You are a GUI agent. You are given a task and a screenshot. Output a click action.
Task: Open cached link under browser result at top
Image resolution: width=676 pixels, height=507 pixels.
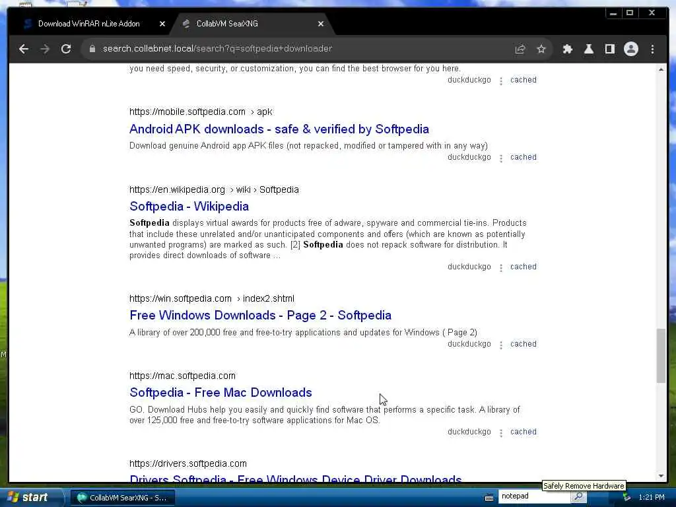[x=524, y=80]
